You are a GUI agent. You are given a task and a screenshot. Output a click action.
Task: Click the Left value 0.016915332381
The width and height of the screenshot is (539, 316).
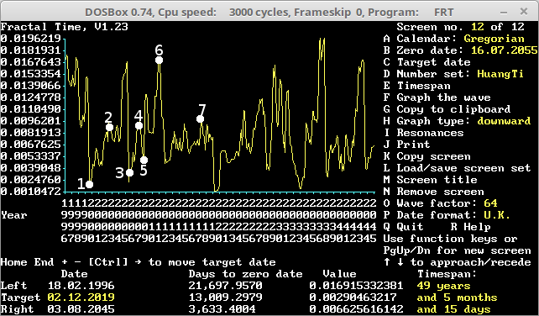click(356, 286)
